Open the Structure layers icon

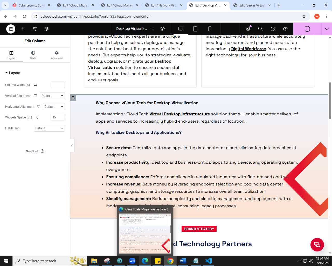[x=47, y=29]
